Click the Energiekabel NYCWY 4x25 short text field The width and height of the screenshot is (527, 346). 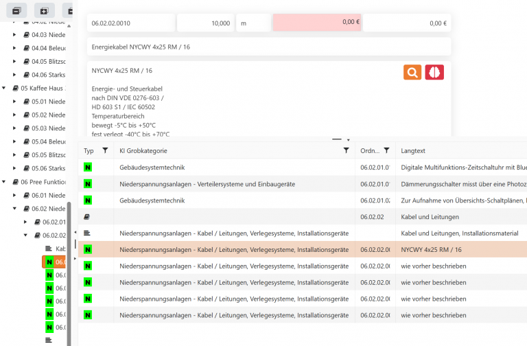click(269, 47)
